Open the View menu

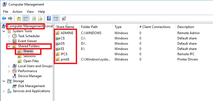(x=30, y=12)
